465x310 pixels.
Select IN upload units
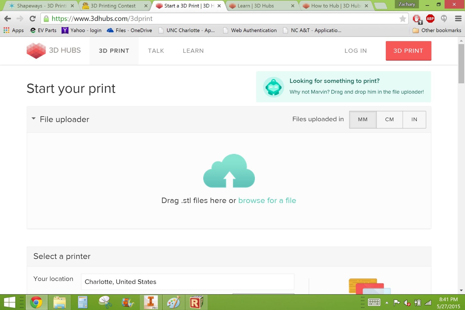point(414,119)
